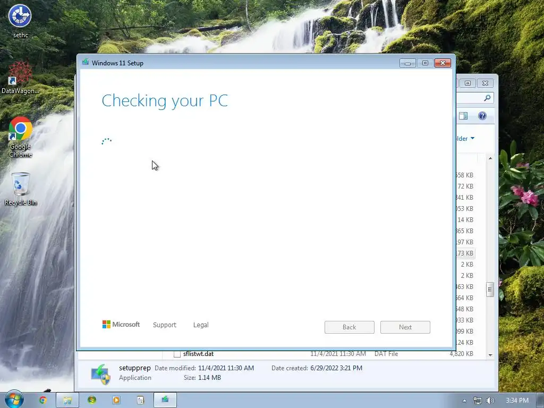Expand the folder arrangement dropdown in Explorer
Screen dimensions: 544x408
(x=465, y=139)
